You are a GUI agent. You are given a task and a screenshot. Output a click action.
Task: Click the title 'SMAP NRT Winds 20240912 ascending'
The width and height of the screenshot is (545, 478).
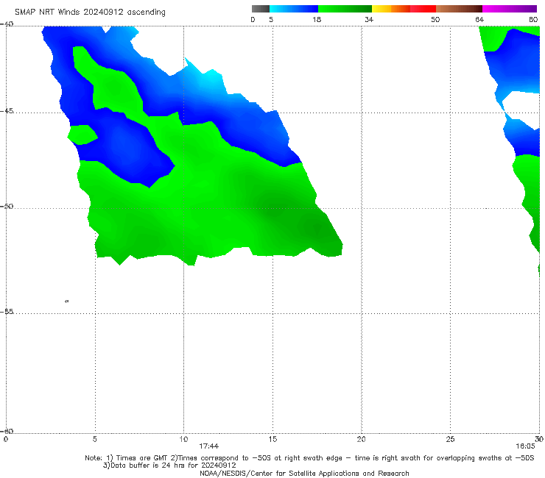tap(90, 12)
